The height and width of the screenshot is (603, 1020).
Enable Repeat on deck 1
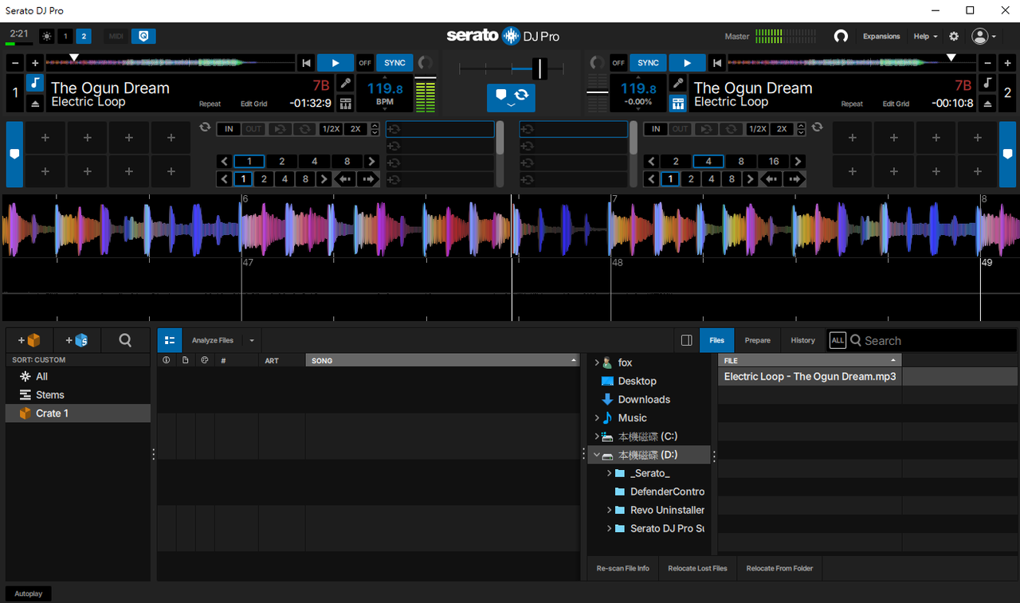point(210,104)
